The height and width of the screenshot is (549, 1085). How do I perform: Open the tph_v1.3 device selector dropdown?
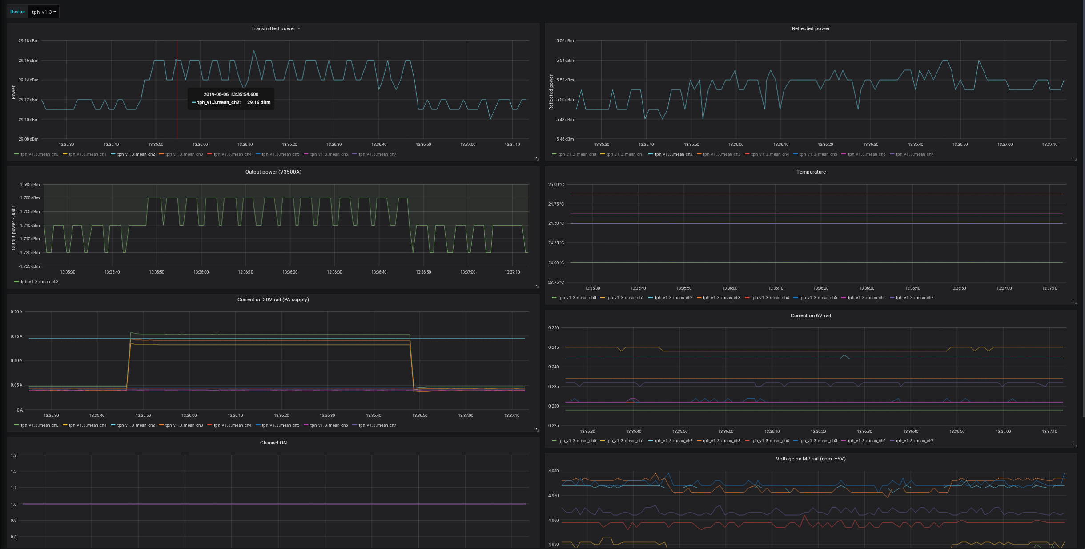[43, 12]
